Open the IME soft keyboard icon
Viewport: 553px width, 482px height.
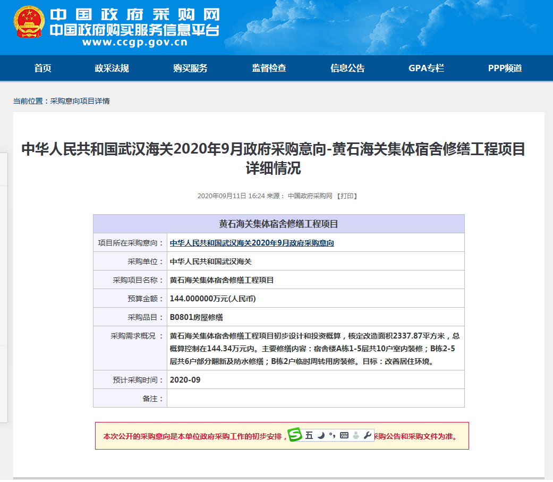tap(344, 435)
